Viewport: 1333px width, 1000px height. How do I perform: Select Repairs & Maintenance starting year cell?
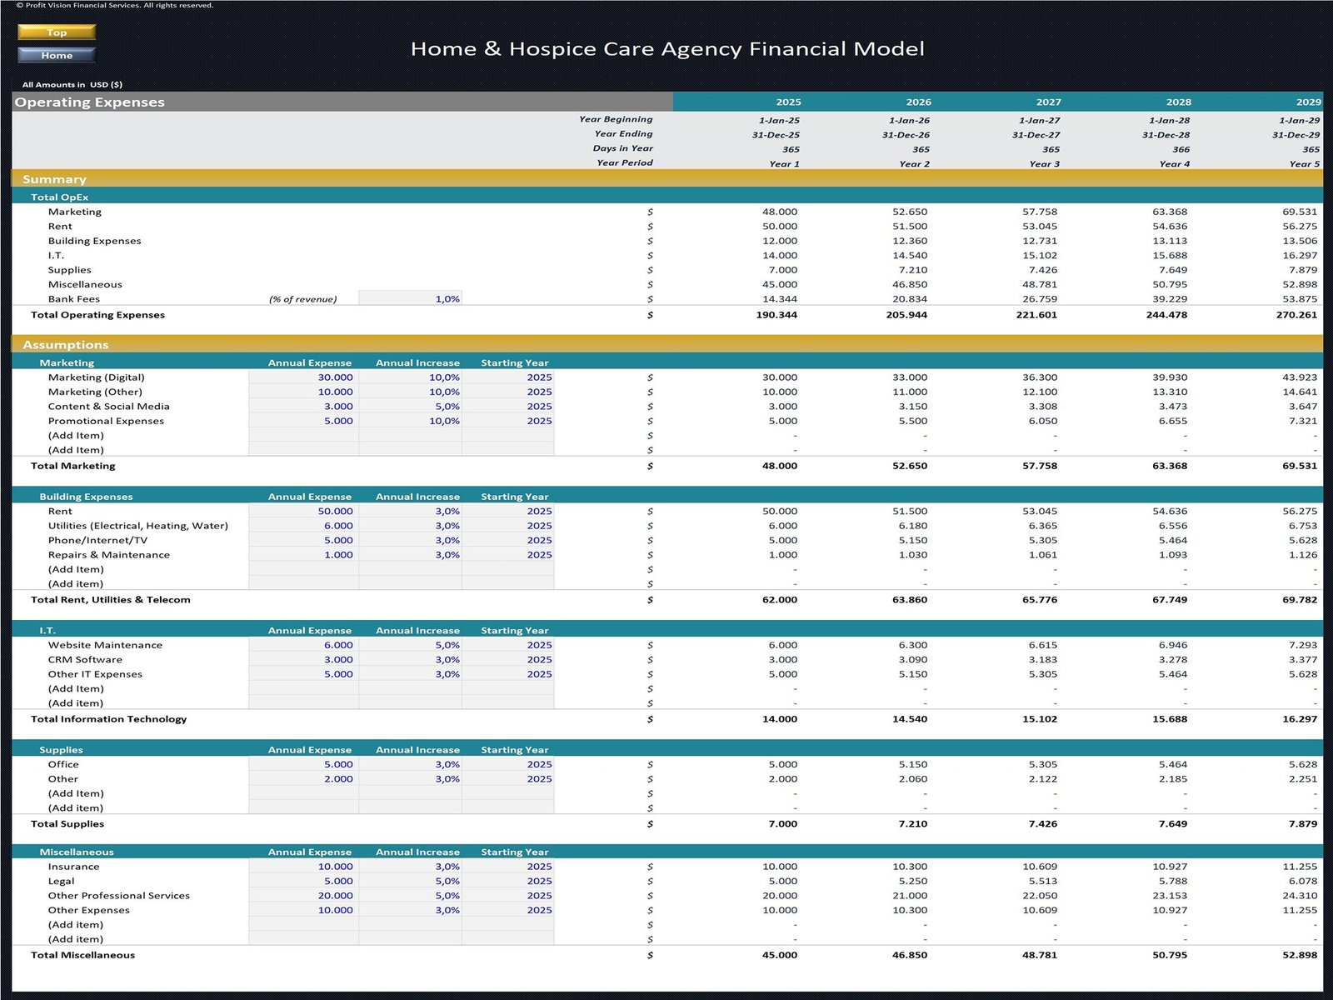tap(507, 555)
